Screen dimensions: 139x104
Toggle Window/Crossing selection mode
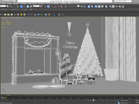pos(17,6)
